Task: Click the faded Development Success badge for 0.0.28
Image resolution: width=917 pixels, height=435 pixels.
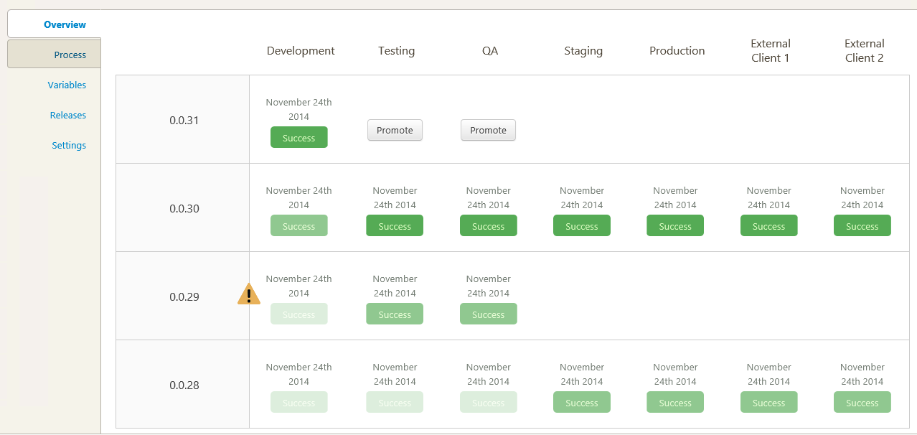Action: click(x=298, y=402)
